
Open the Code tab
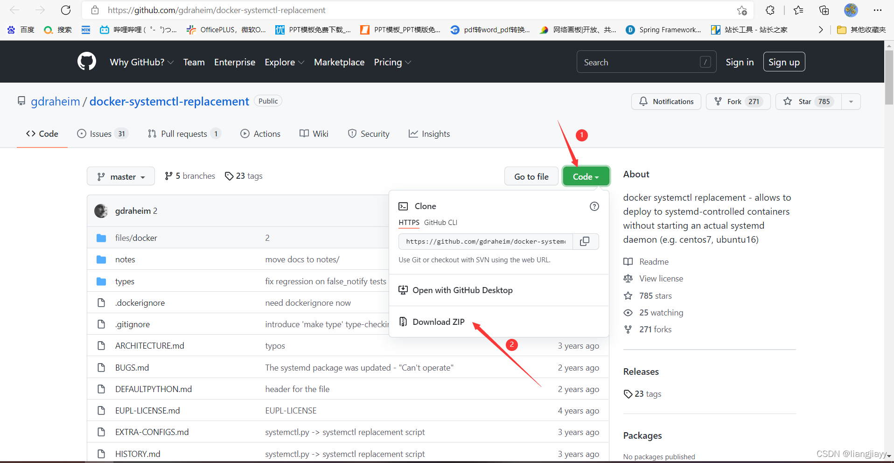42,134
